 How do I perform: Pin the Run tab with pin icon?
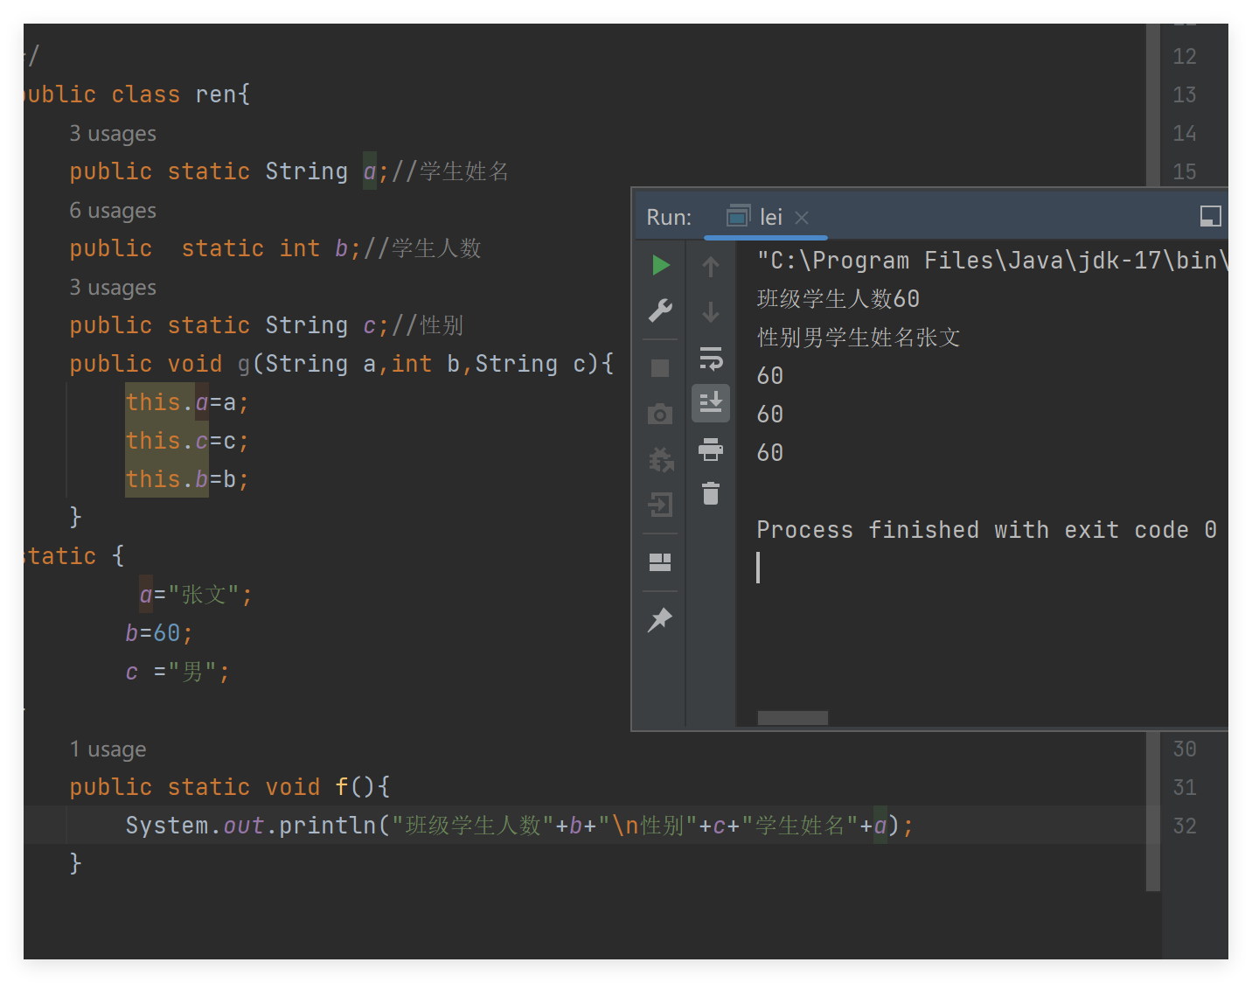tap(660, 619)
